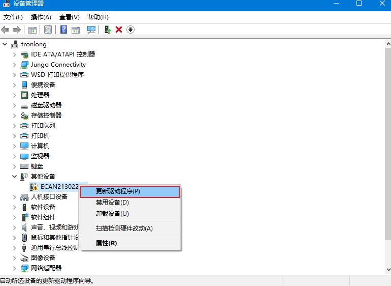Click the 网络适配器 icon
The height and width of the screenshot is (286, 391).
click(x=24, y=268)
